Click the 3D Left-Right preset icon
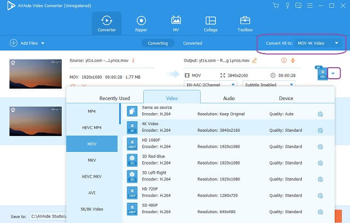Image resolution: width=350 pixels, height=223 pixels. [132, 176]
